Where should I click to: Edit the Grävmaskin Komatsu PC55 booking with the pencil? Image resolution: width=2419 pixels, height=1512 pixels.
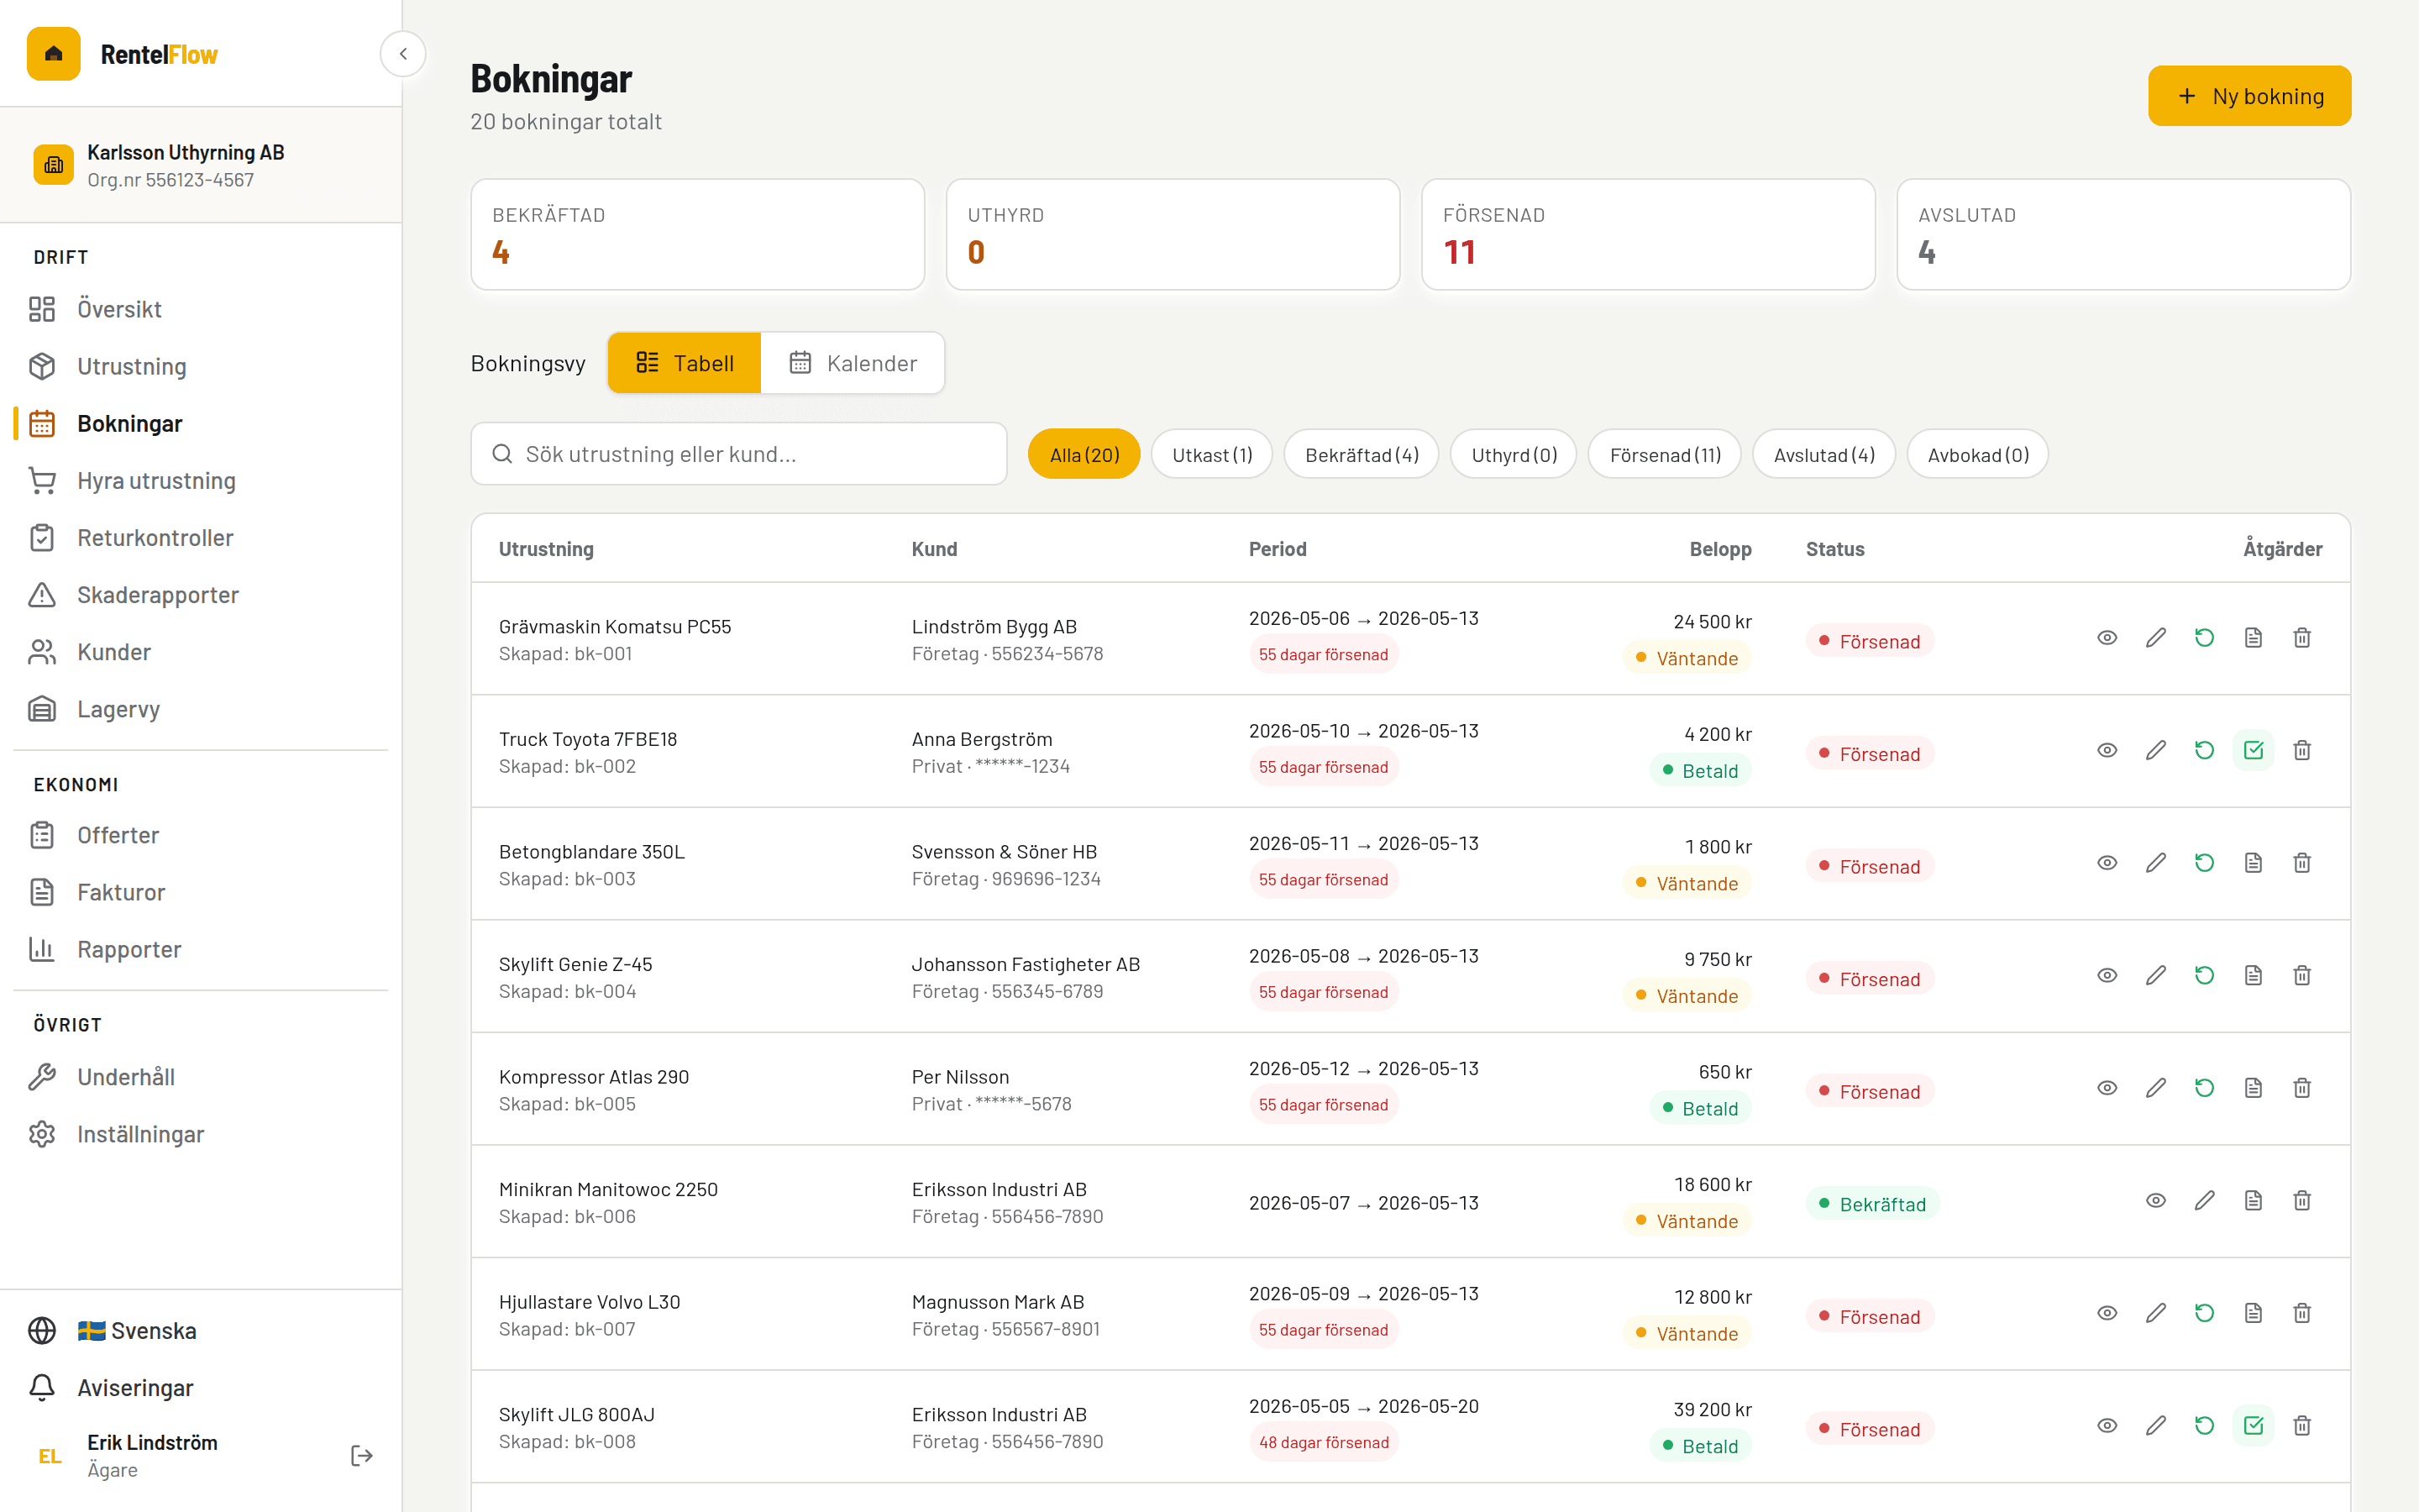pos(2156,638)
